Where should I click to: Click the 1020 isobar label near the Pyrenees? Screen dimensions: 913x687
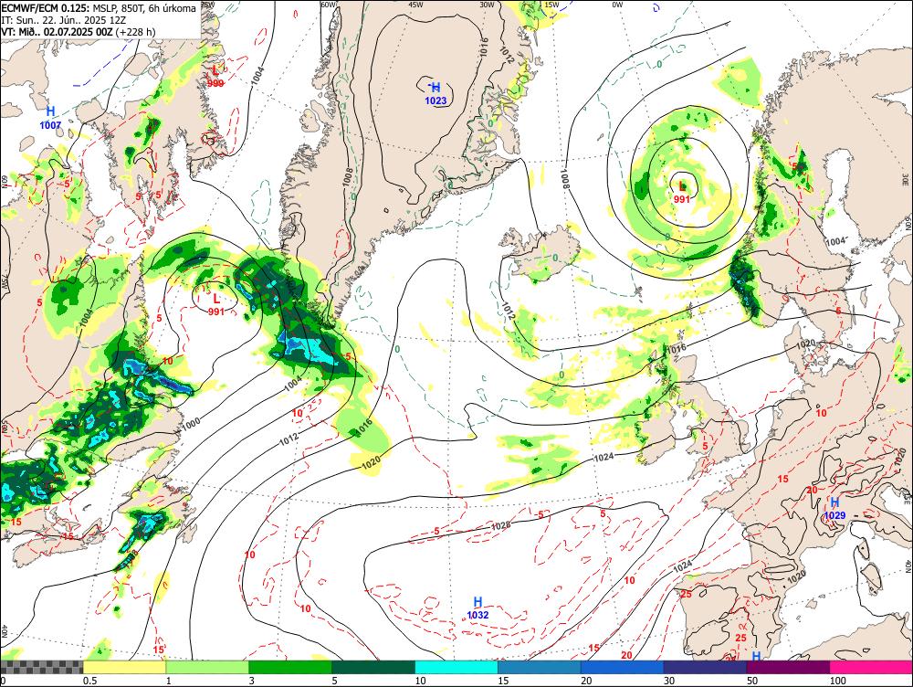(x=796, y=577)
